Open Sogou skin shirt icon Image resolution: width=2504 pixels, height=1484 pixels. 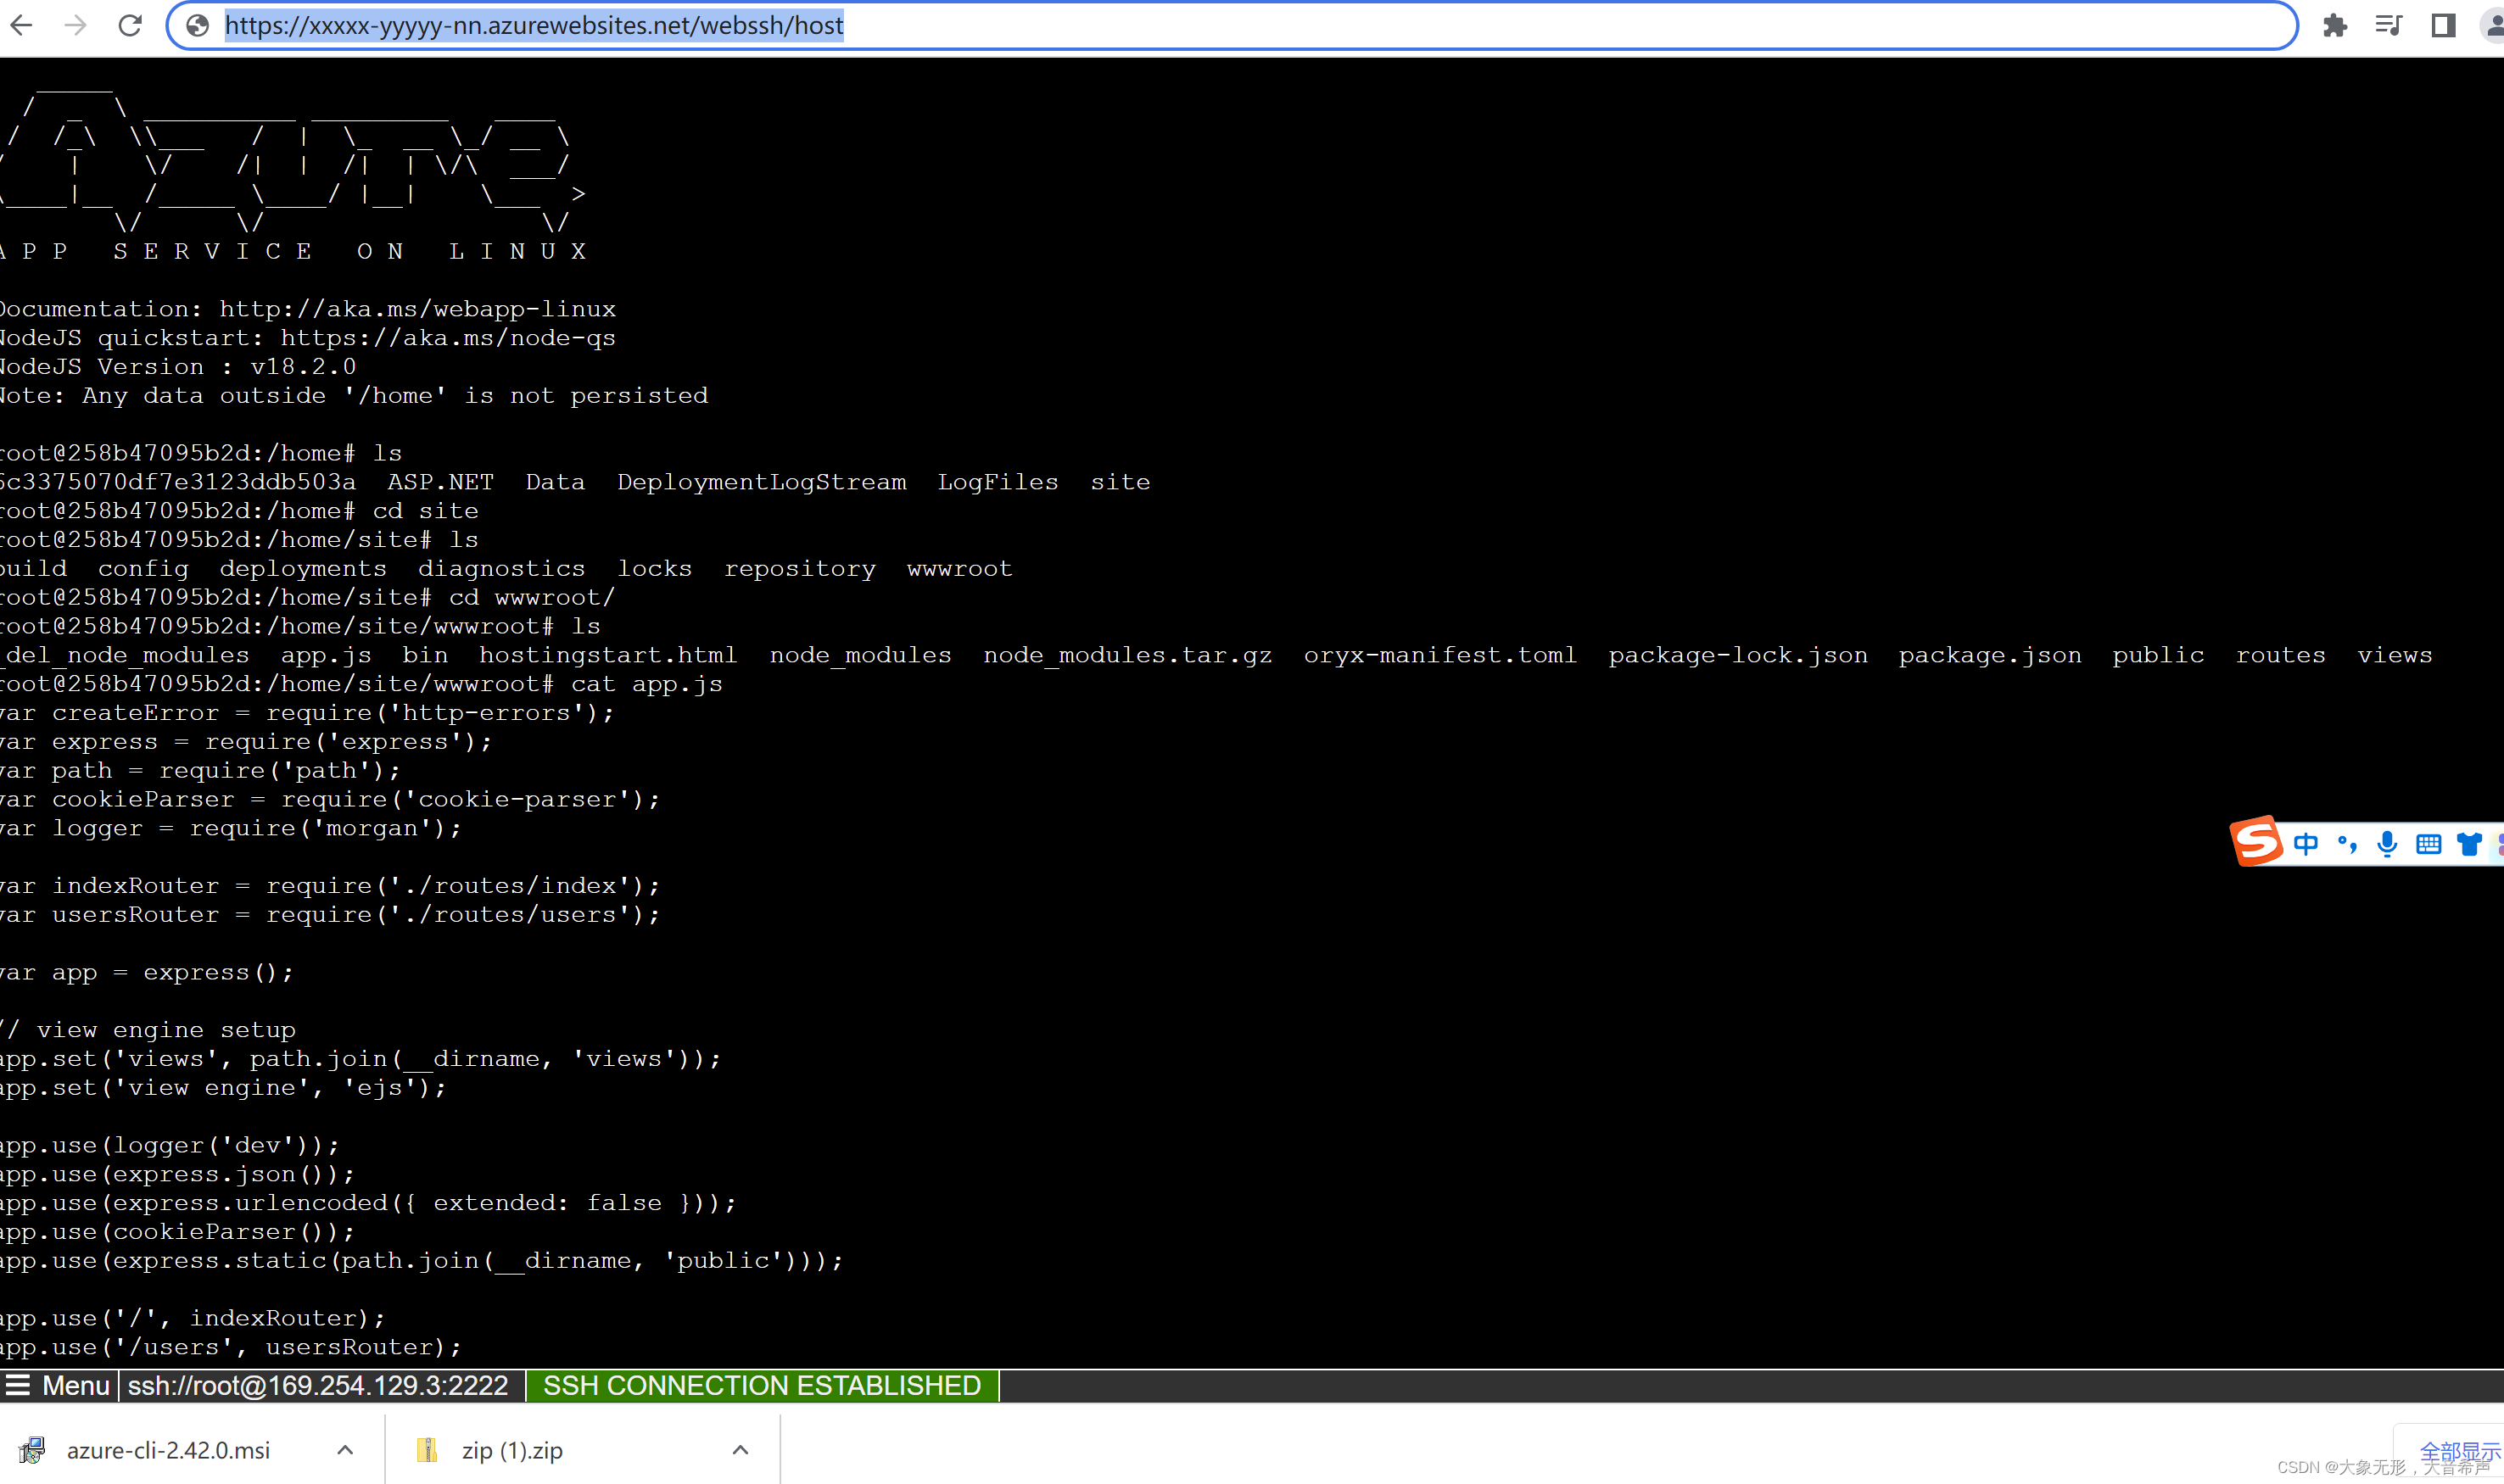pyautogui.click(x=2469, y=844)
